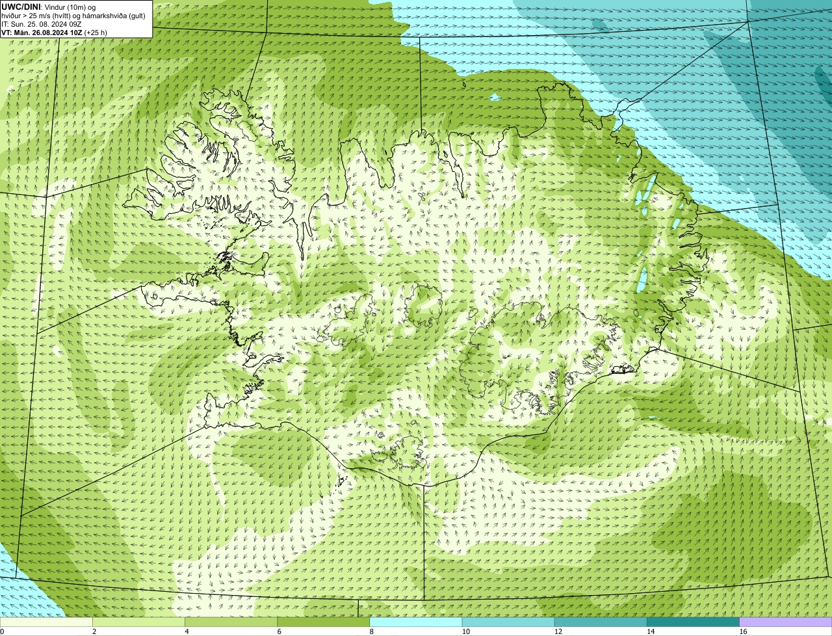Click the legend value label '6'
Image resolution: width=832 pixels, height=636 pixels.
[279, 631]
